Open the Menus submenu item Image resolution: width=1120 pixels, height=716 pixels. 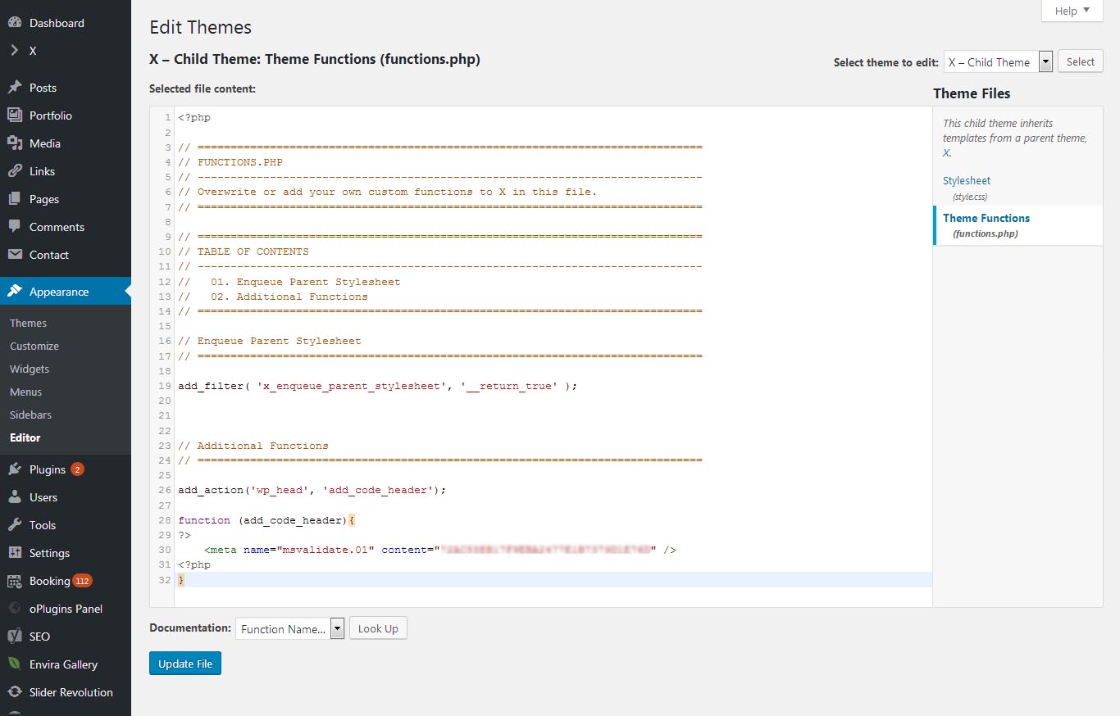click(26, 392)
